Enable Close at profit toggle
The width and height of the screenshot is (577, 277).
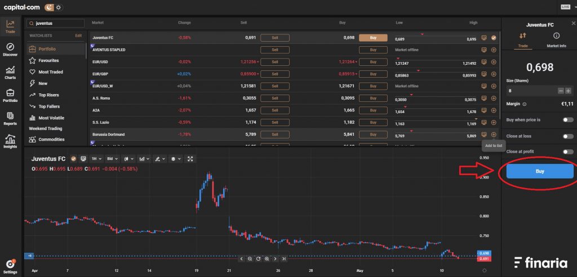coord(568,151)
